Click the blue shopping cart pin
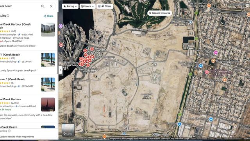This screenshot has width=250, height=141. click(x=201, y=65)
